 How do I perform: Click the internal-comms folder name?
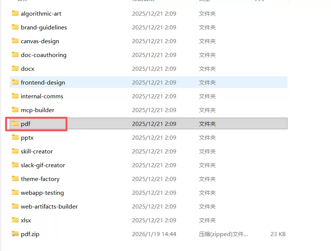coord(42,96)
